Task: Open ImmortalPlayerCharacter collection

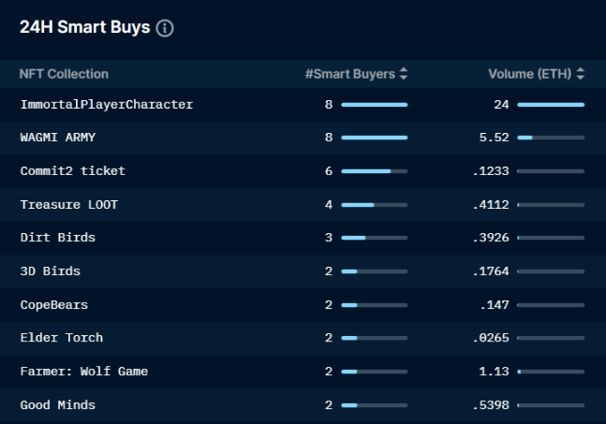Action: [x=107, y=104]
